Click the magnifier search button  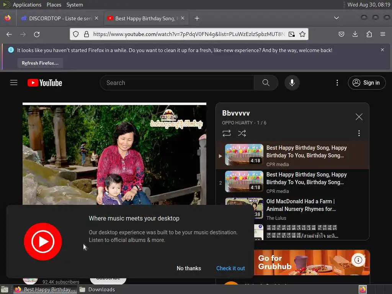pos(266,83)
